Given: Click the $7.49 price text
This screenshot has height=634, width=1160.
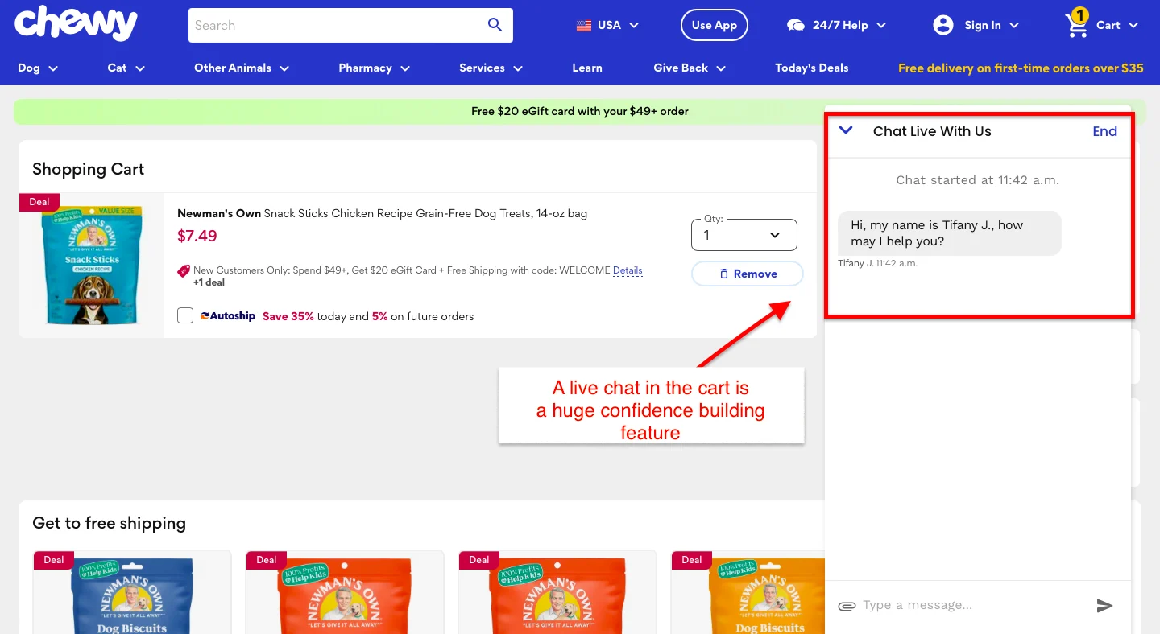Looking at the screenshot, I should [x=197, y=236].
